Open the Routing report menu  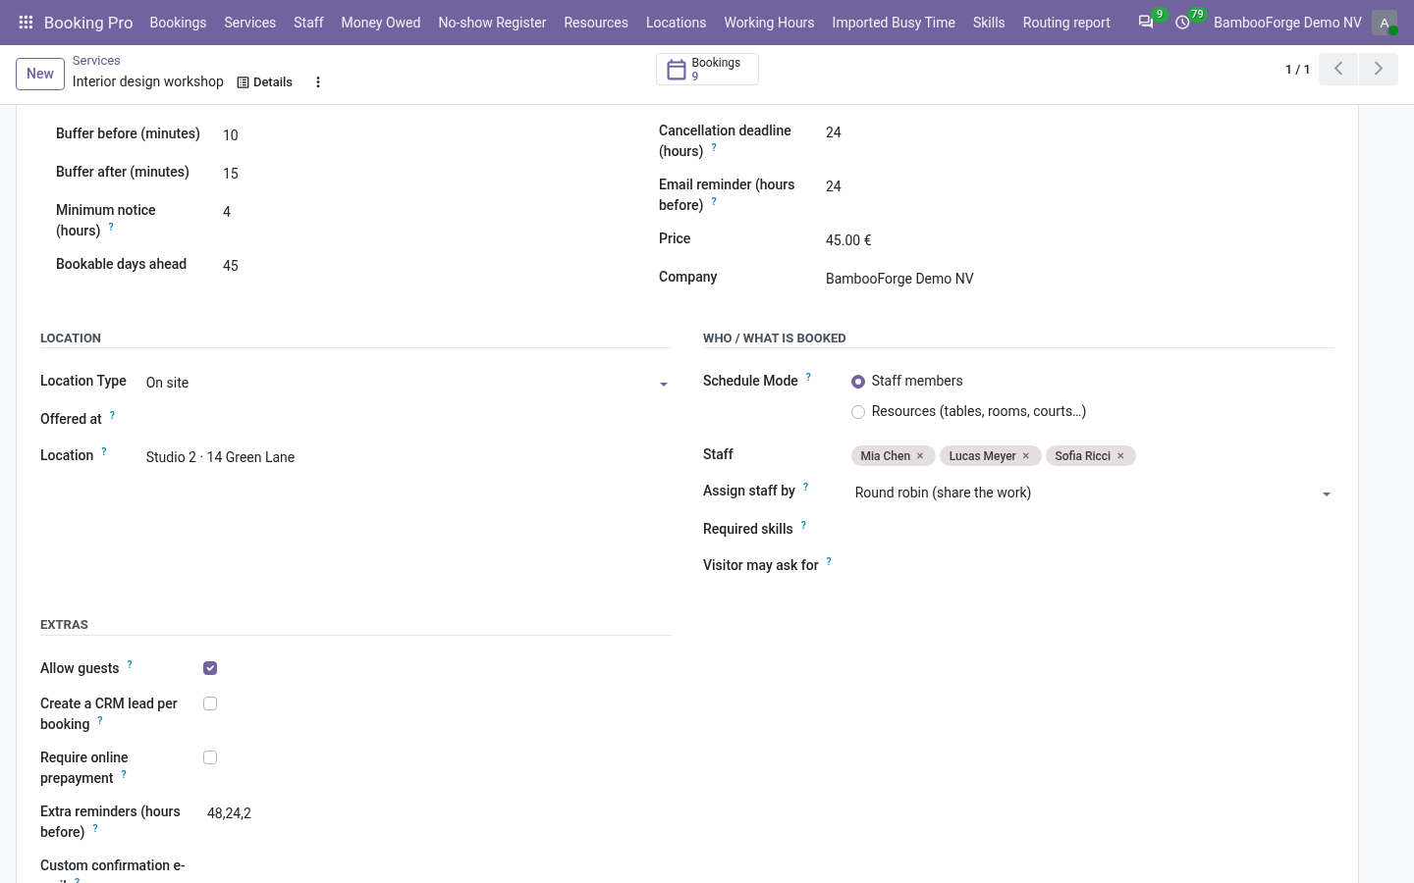(x=1066, y=23)
